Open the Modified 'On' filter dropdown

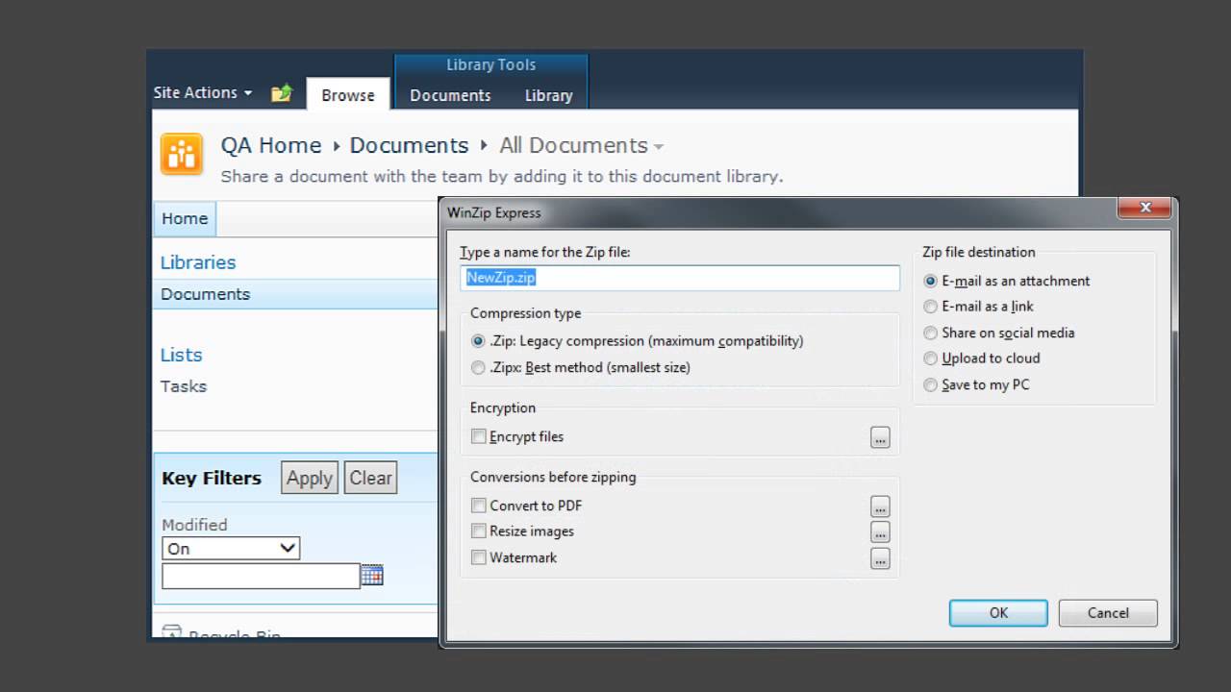click(x=231, y=549)
